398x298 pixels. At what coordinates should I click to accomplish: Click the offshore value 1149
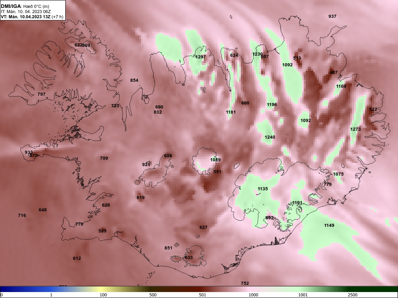tap(329, 226)
